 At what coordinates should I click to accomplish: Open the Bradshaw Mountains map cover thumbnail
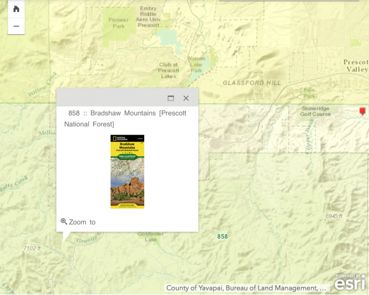point(127,171)
